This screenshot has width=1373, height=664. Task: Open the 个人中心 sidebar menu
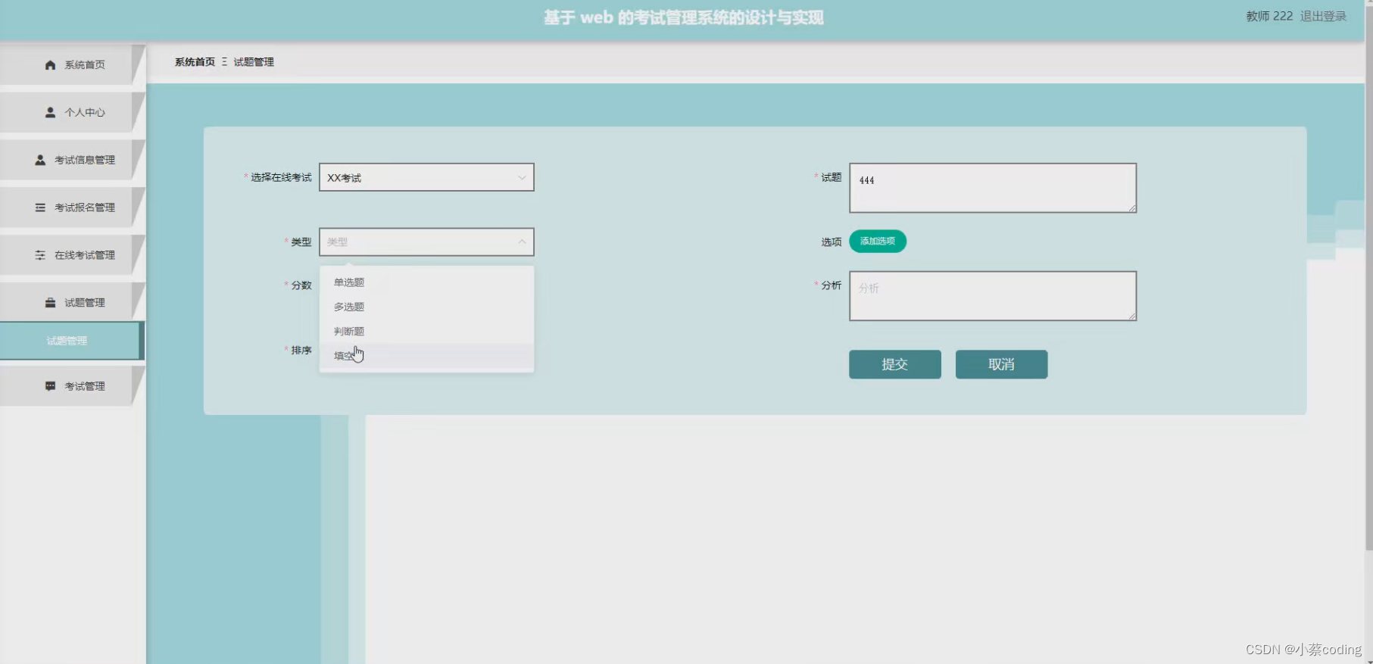coord(72,112)
